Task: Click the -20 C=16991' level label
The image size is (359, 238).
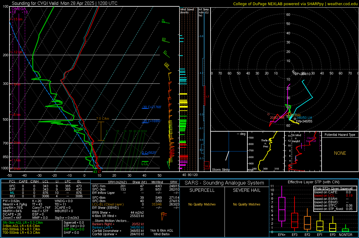Action: pyautogui.click(x=152, y=121)
